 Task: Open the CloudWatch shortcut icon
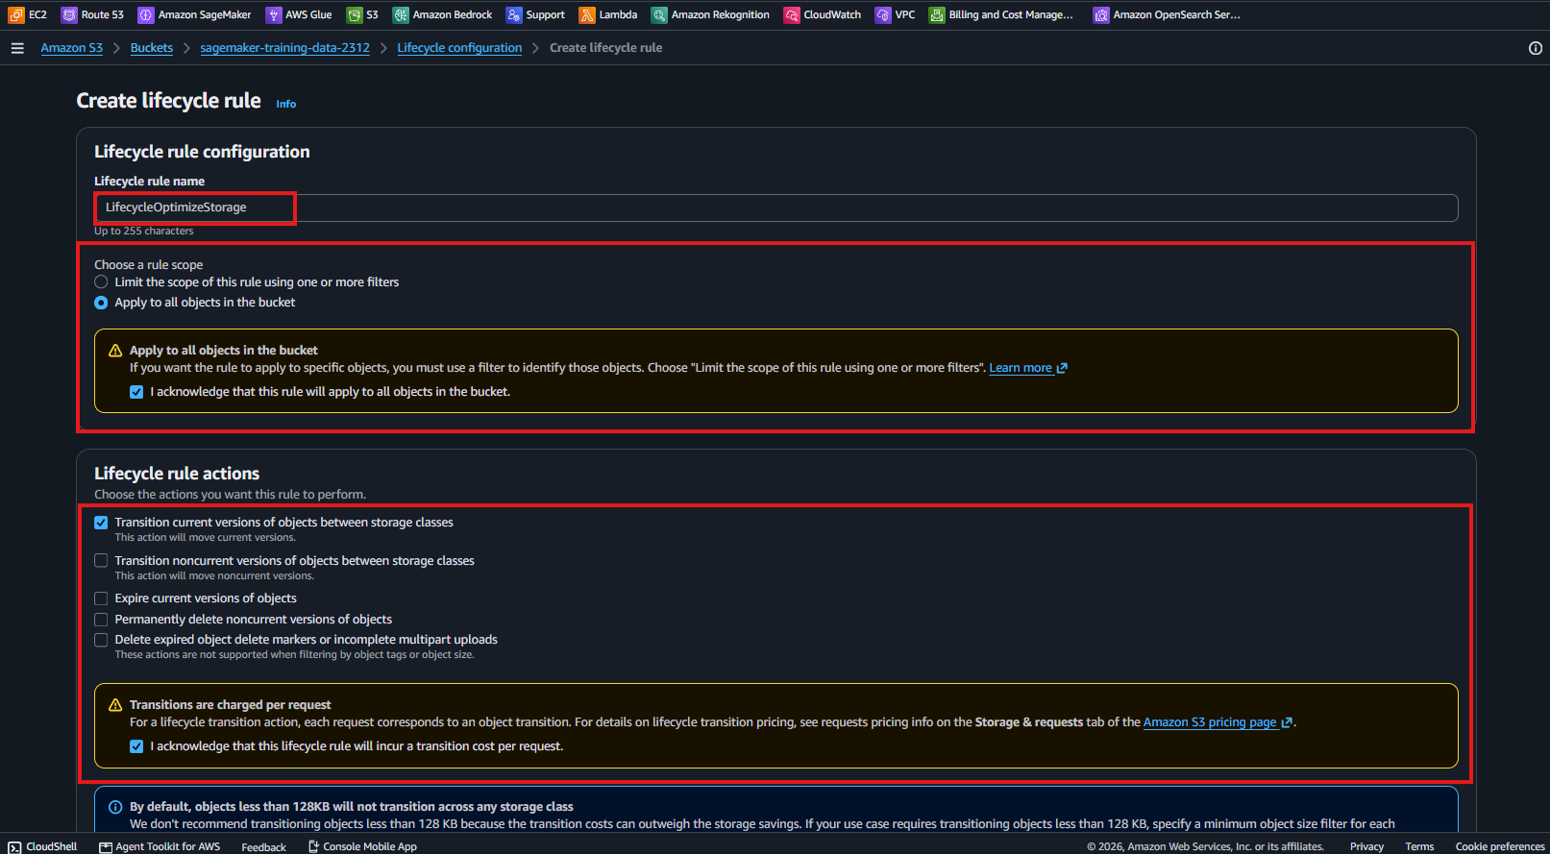[x=792, y=14]
